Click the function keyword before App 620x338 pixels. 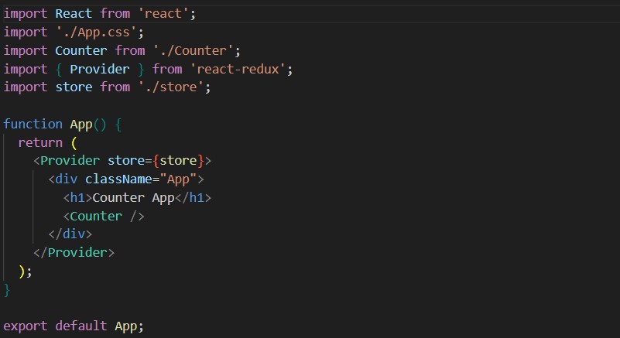click(x=33, y=124)
